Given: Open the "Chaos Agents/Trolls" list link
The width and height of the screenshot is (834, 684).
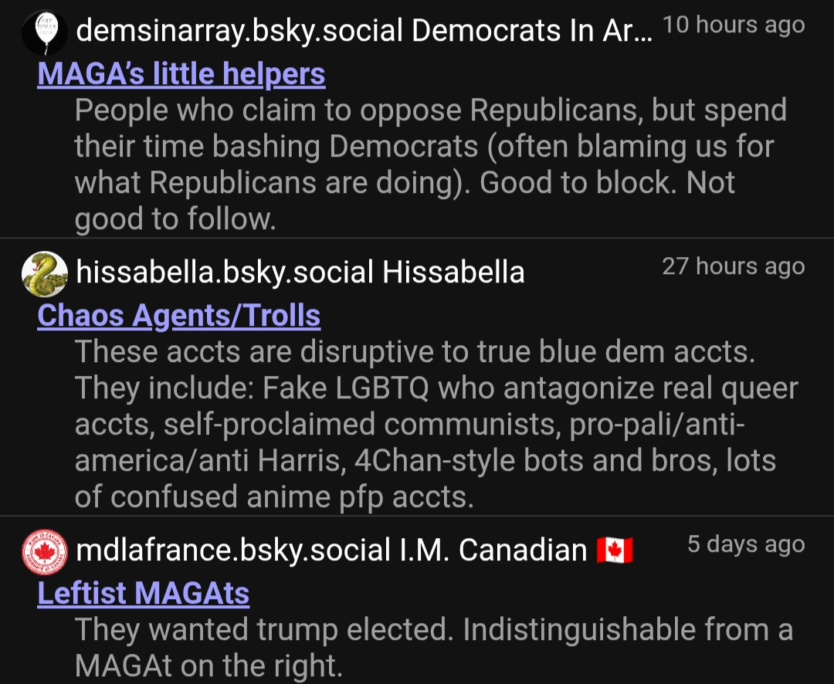Looking at the screenshot, I should click(x=179, y=316).
